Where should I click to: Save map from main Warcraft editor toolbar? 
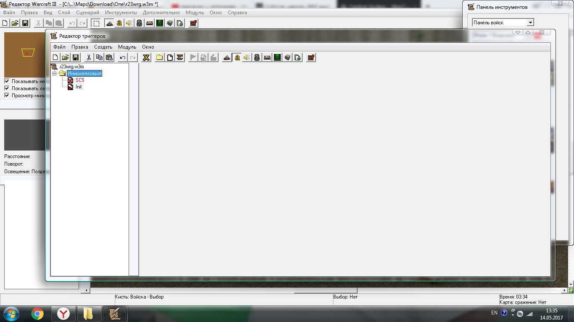point(25,23)
